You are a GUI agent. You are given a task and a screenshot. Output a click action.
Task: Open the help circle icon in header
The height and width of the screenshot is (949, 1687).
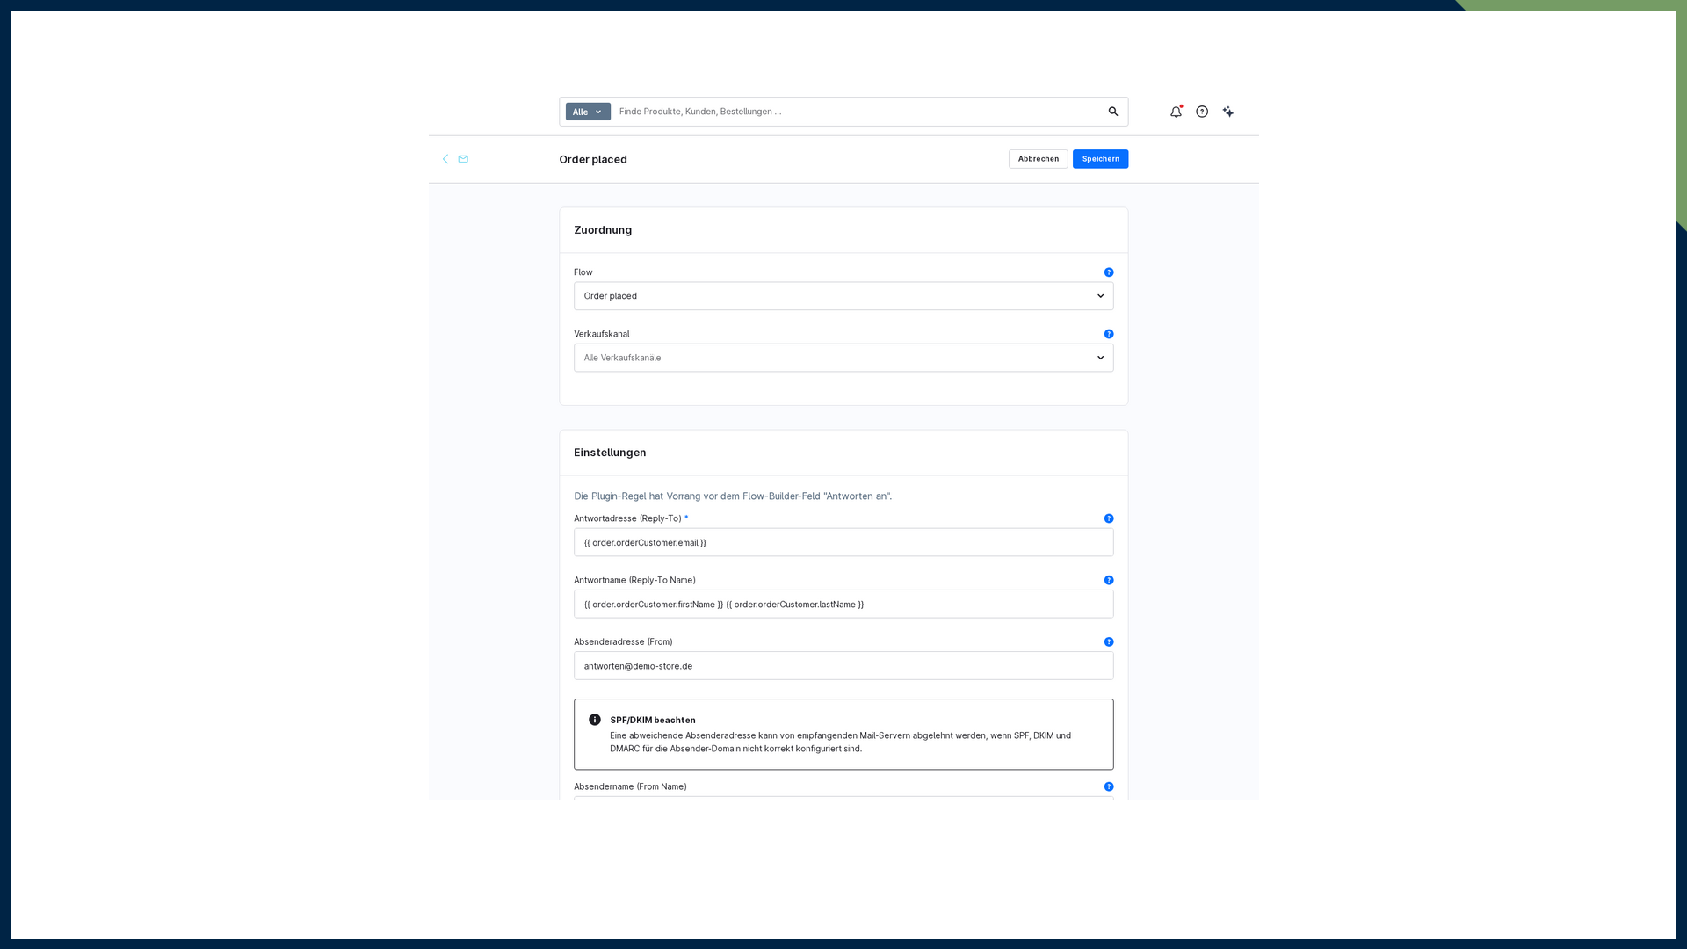click(1202, 112)
